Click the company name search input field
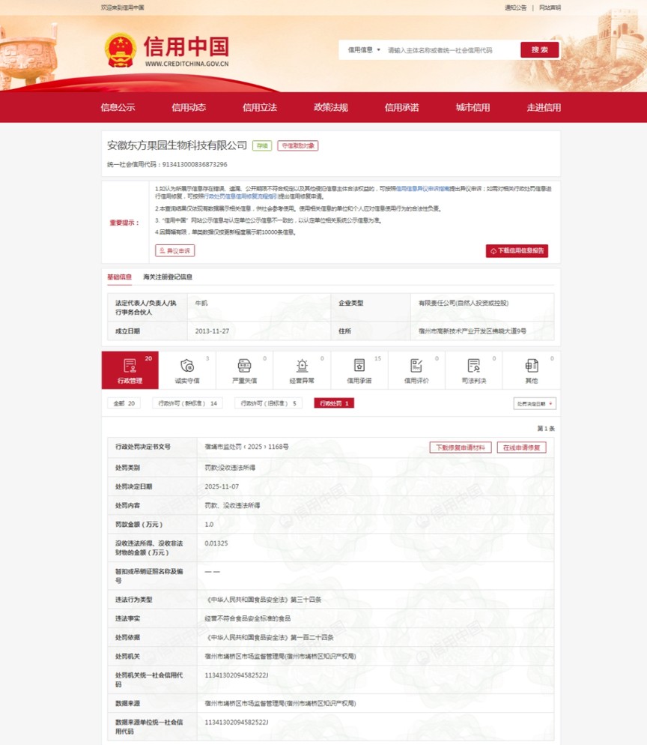647x745 pixels. (451, 50)
